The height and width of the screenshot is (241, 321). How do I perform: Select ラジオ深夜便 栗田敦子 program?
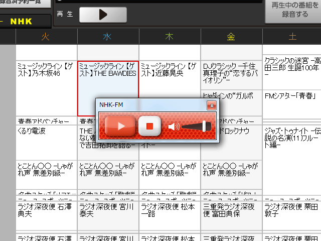[292, 215]
